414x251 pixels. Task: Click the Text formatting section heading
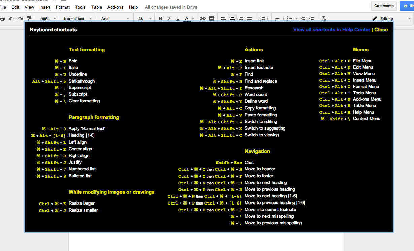click(x=87, y=50)
